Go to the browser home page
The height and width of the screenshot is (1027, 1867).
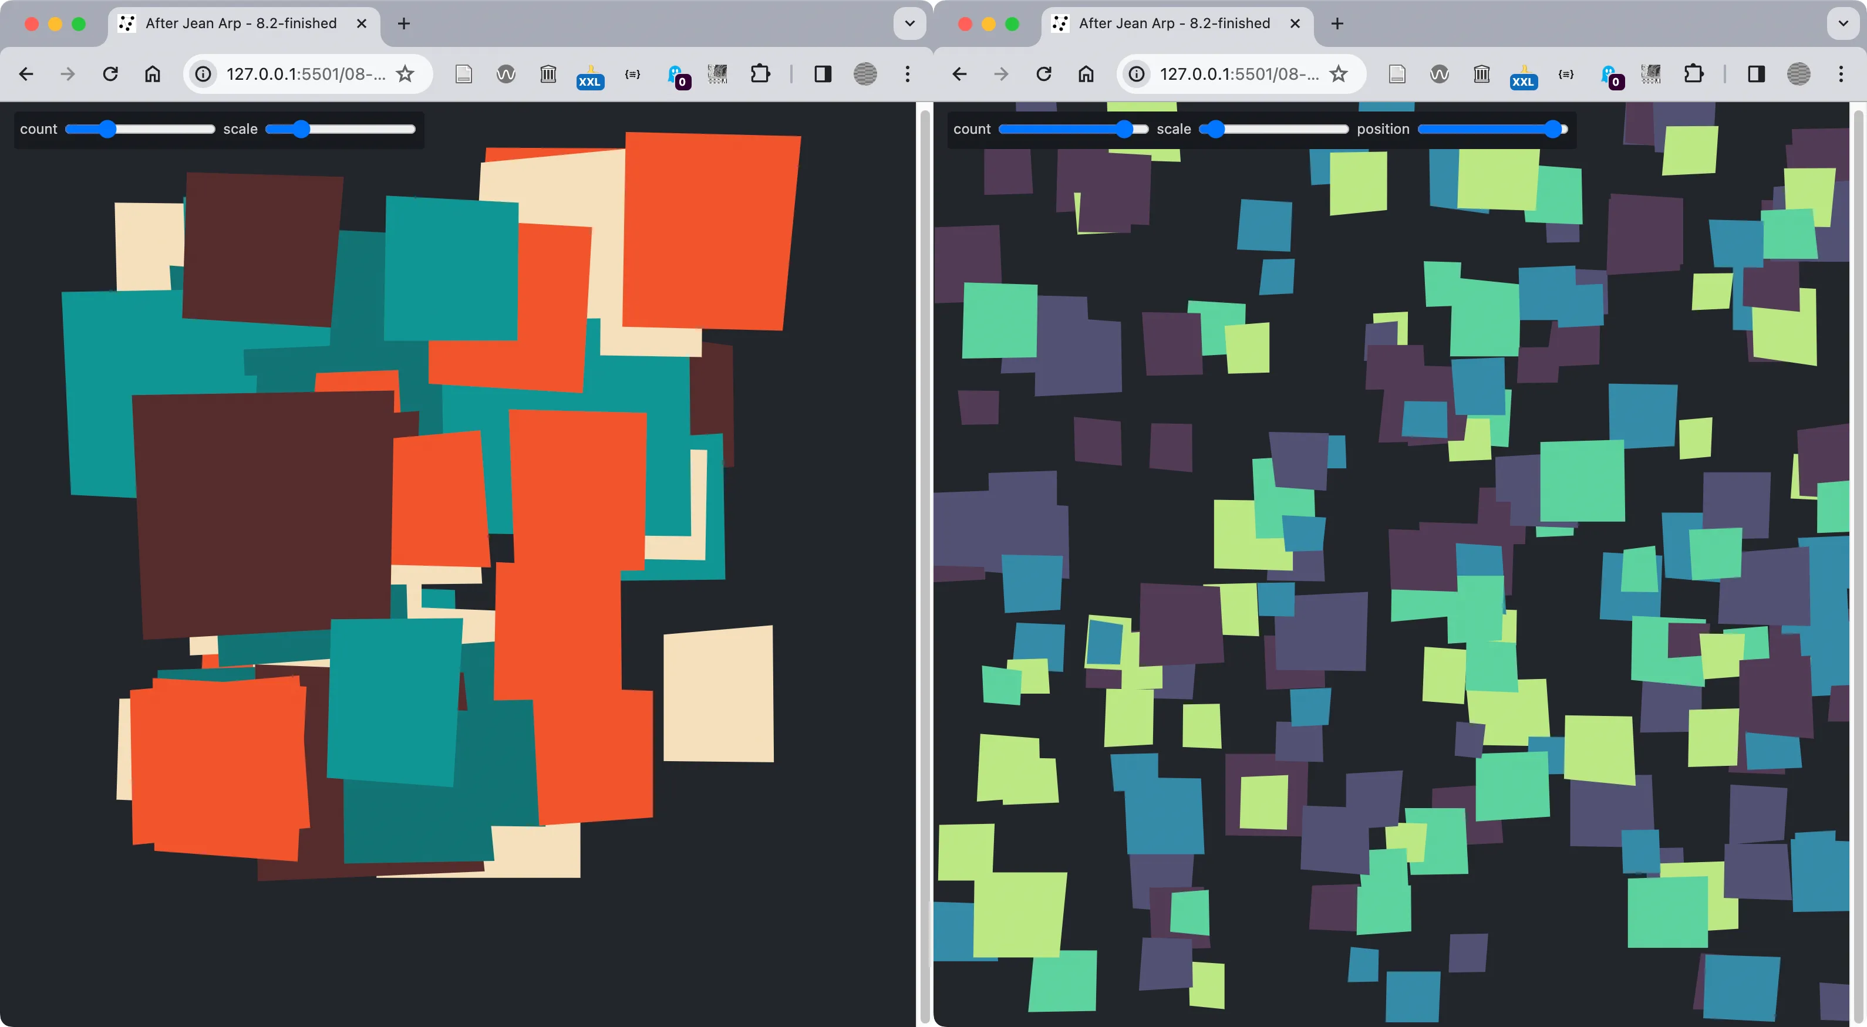pos(152,74)
